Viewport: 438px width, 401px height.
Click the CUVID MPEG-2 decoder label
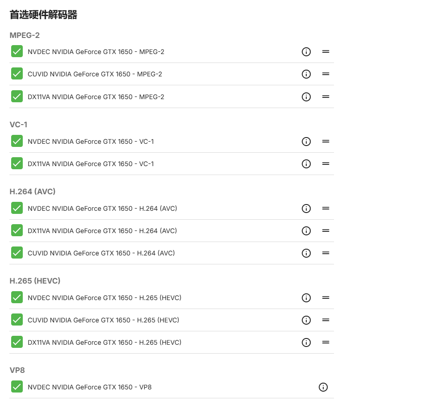(95, 74)
